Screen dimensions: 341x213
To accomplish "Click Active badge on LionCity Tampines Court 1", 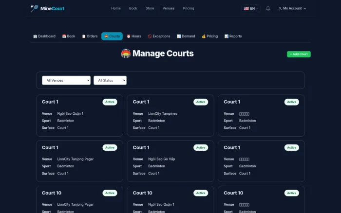I will click(201, 102).
